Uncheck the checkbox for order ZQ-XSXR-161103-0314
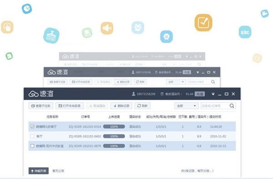The image size is (273, 179). (x=32, y=127)
